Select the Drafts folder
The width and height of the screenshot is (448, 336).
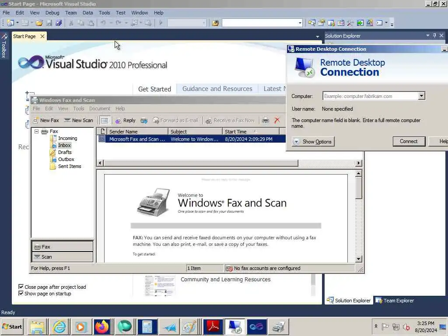[65, 152]
